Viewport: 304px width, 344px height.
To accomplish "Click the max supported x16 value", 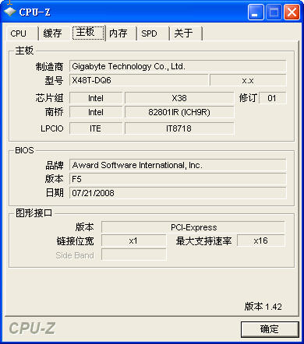I will [x=261, y=240].
